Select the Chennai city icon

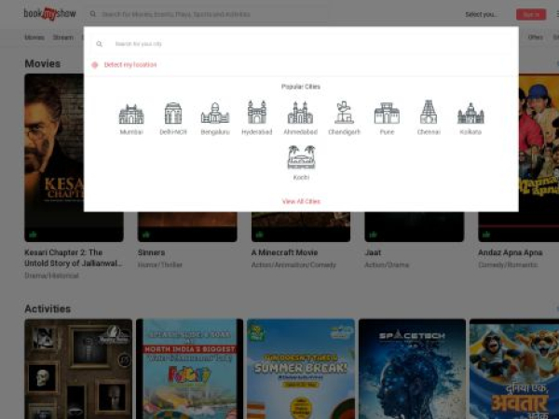point(429,112)
